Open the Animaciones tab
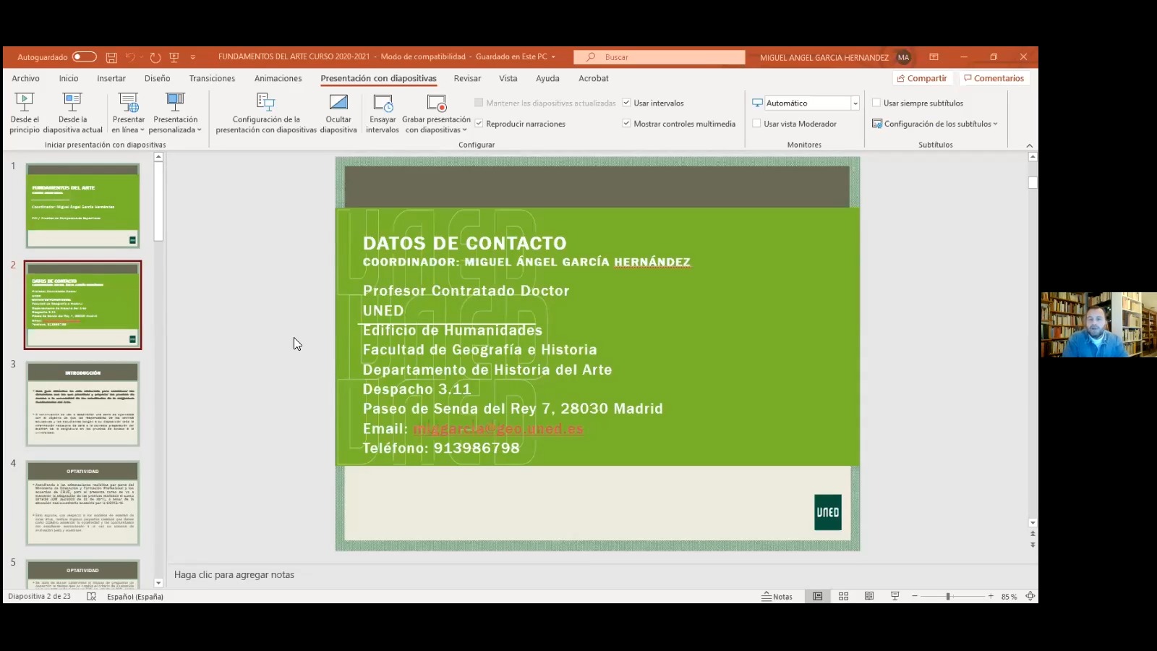The height and width of the screenshot is (651, 1157). click(278, 78)
